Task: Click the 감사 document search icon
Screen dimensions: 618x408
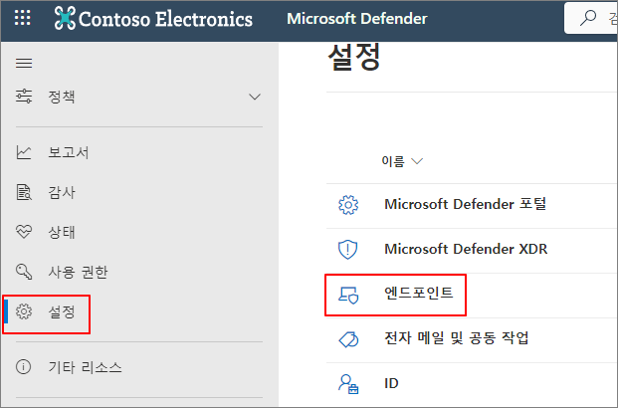Action: (x=24, y=192)
